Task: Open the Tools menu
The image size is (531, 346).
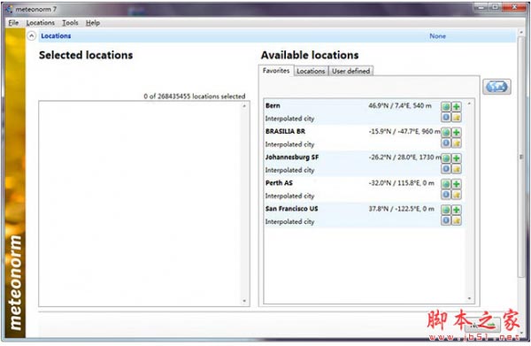Action: 70,23
